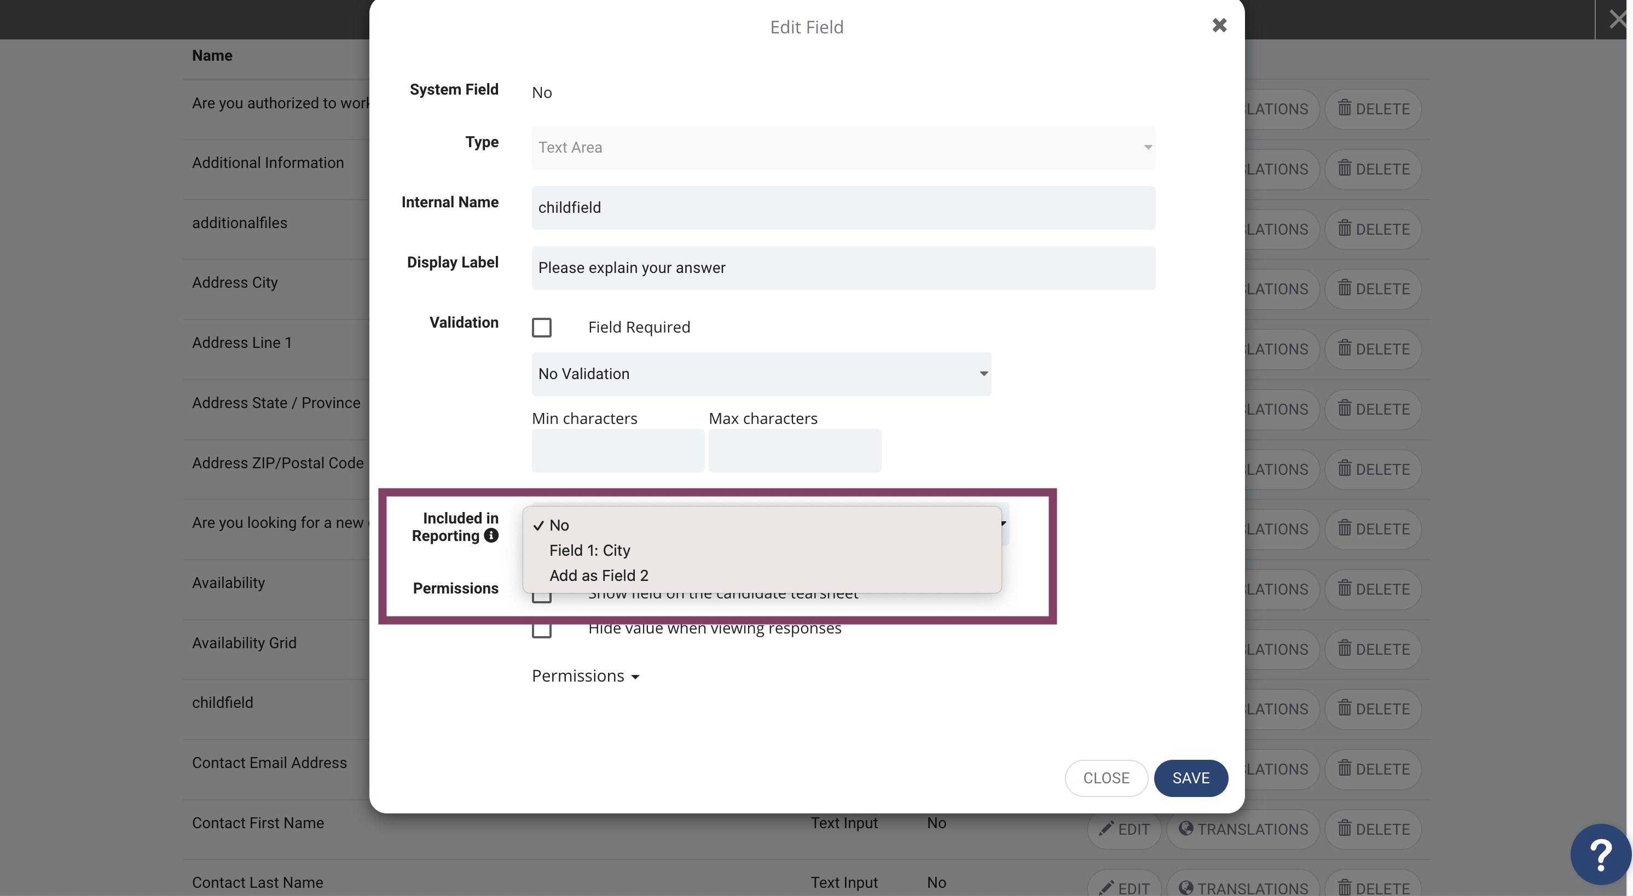Viewport: 1633px width, 896px height.
Task: Expand the Permissions dropdown link
Action: 585,676
